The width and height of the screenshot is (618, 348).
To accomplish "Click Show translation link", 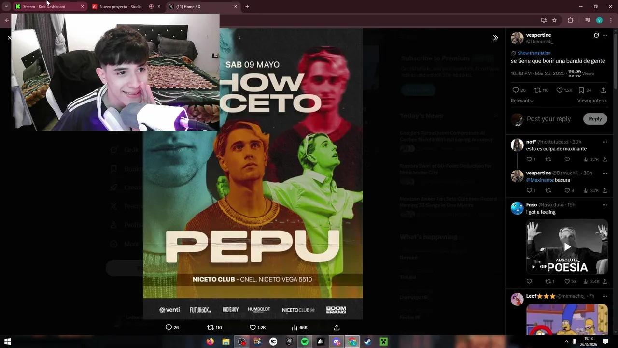I will point(534,53).
